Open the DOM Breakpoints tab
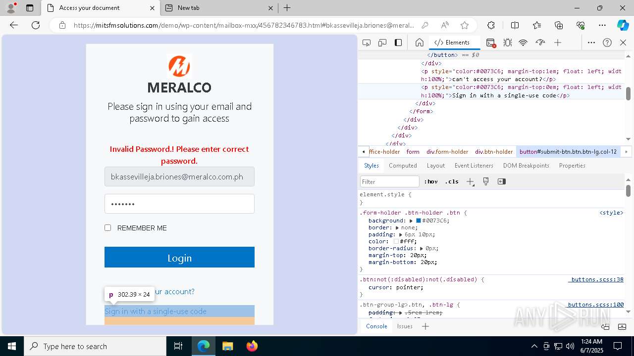The width and height of the screenshot is (634, 356). (x=526, y=166)
